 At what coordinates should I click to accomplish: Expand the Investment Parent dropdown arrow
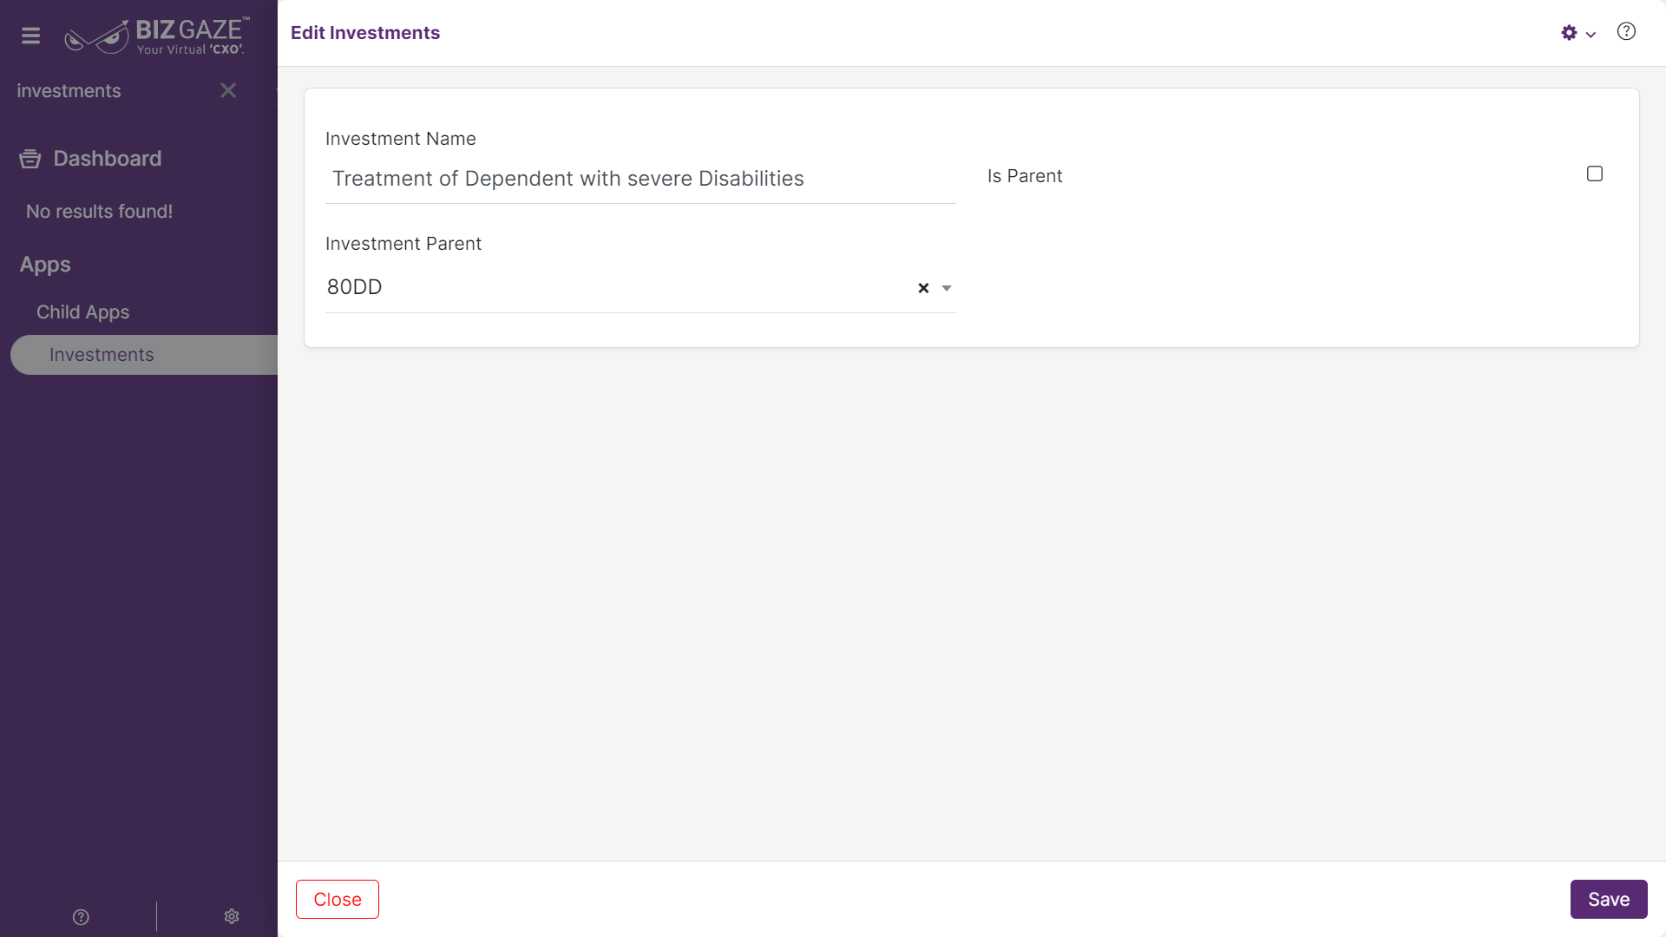click(x=947, y=288)
